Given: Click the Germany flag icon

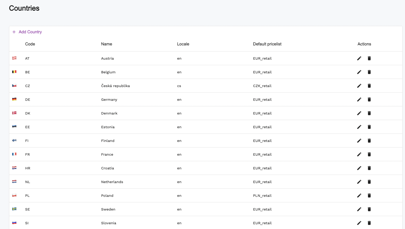Looking at the screenshot, I should [14, 99].
